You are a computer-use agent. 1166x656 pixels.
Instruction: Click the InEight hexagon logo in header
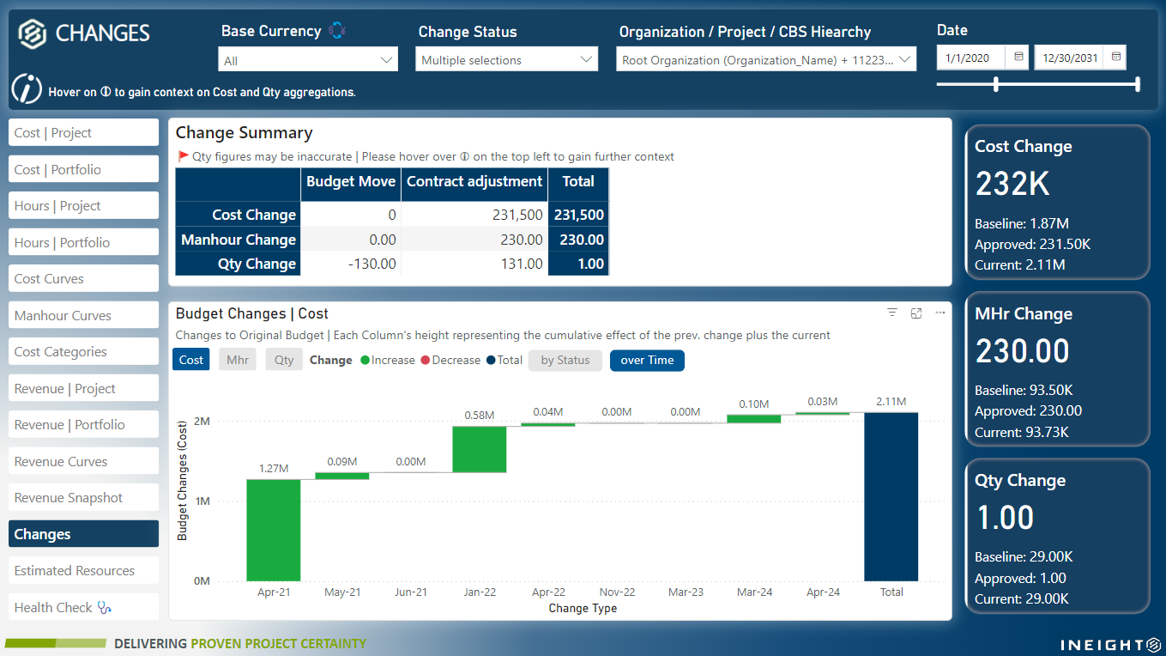33,33
